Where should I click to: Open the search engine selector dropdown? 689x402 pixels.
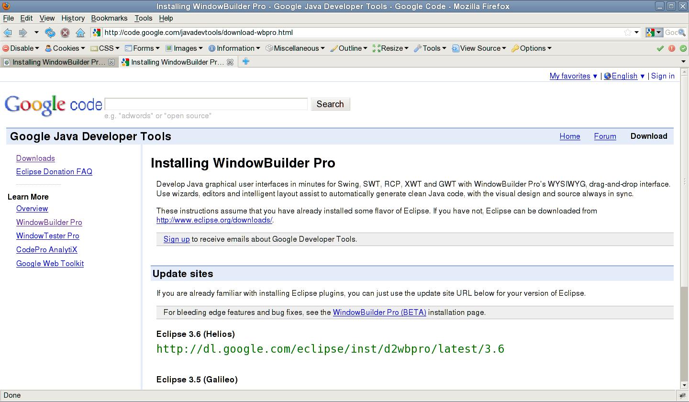(x=654, y=33)
